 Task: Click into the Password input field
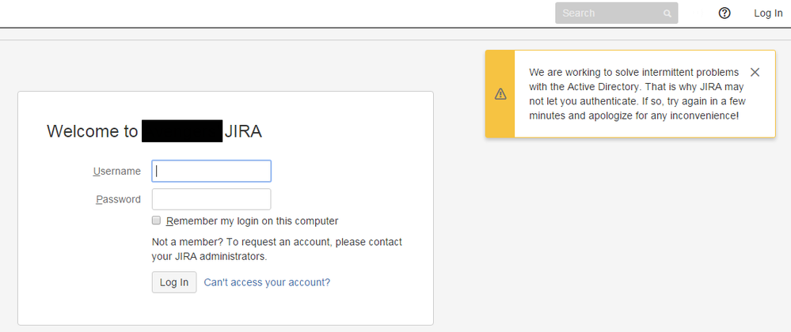click(211, 199)
